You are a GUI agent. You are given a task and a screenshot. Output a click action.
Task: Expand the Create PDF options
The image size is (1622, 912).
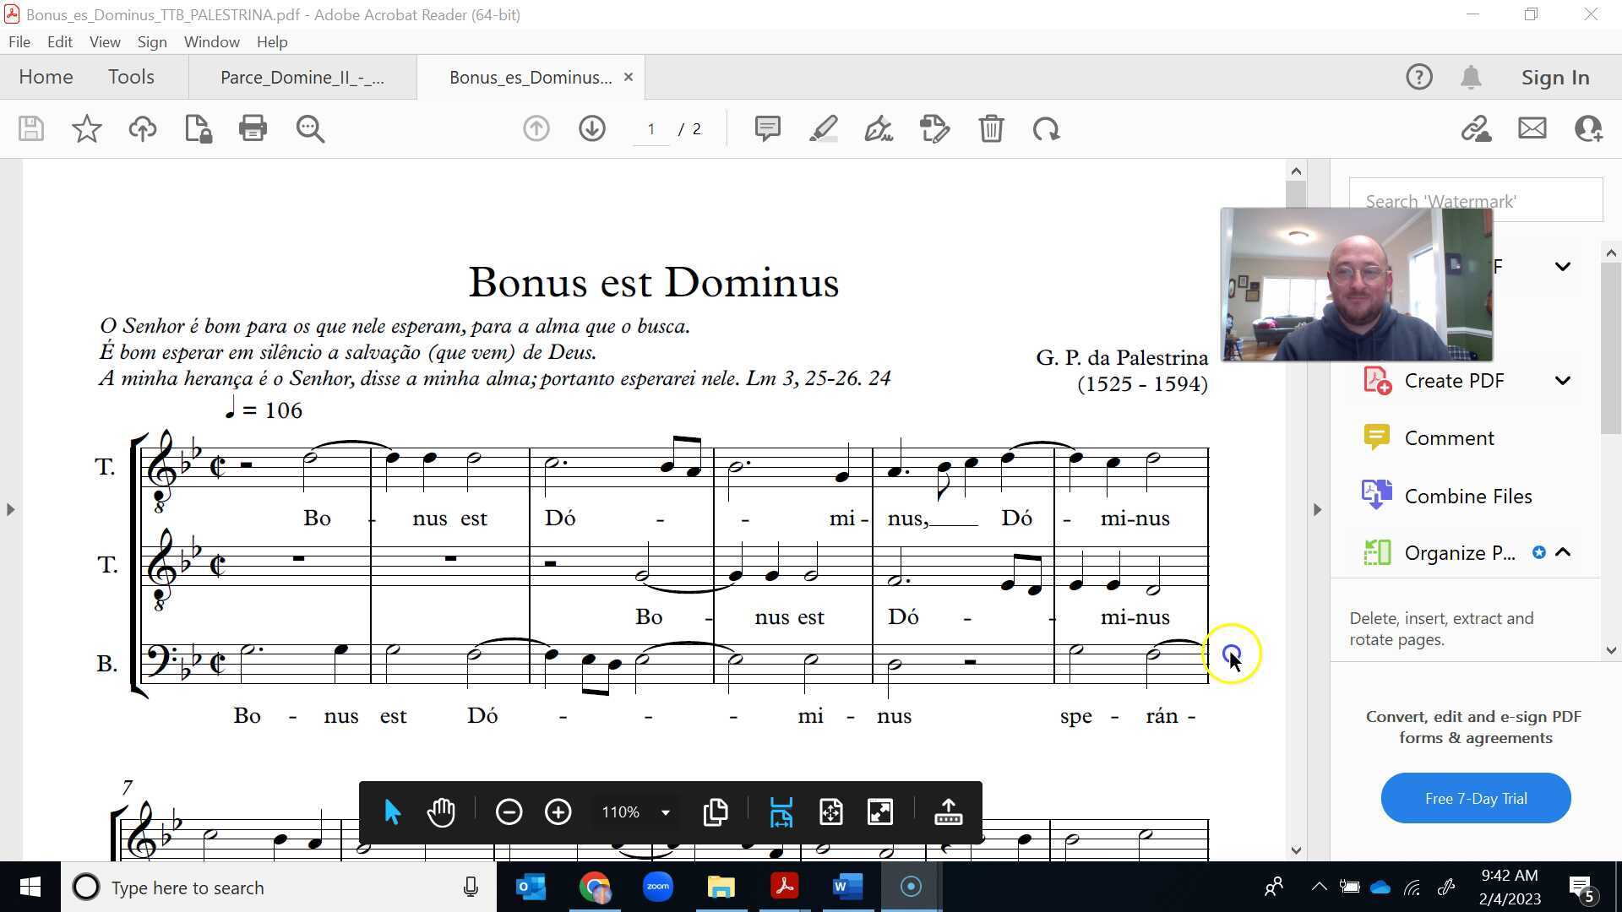point(1563,380)
